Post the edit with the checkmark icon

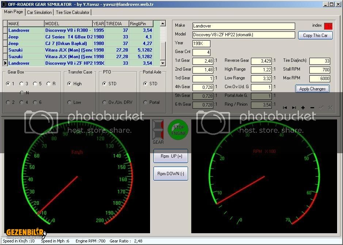point(321,108)
